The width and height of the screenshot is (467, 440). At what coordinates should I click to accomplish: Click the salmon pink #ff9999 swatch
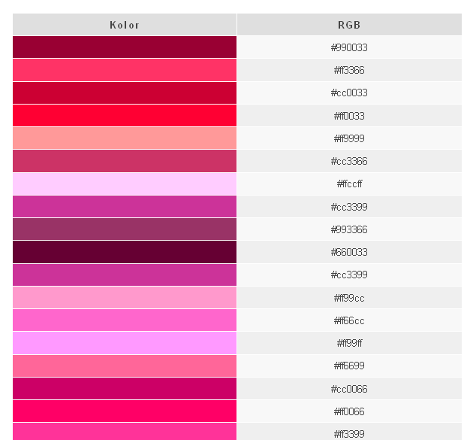[x=125, y=138]
